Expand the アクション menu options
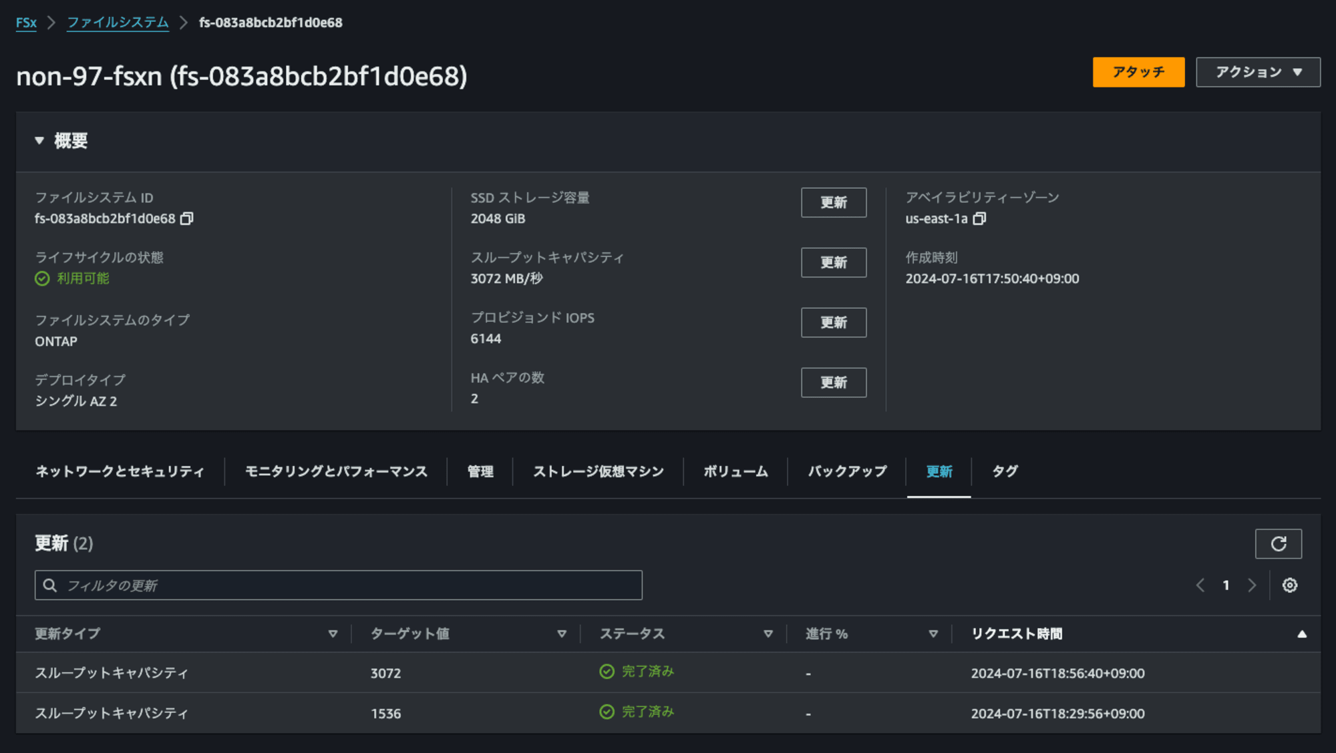1336x753 pixels. (1250, 73)
